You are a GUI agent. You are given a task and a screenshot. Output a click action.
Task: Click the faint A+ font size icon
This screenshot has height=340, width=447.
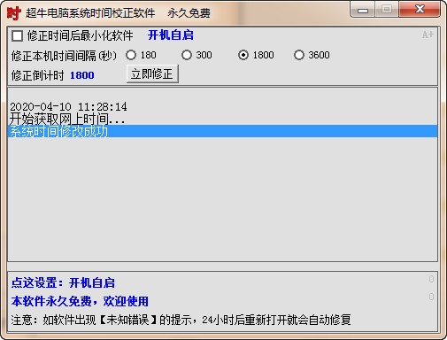click(x=428, y=35)
